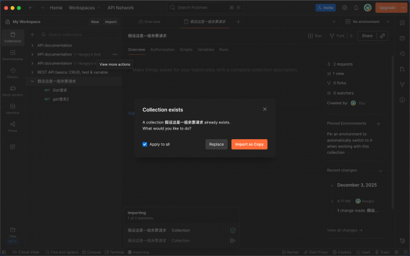
Task: Click the Import as Copy button
Action: click(249, 144)
